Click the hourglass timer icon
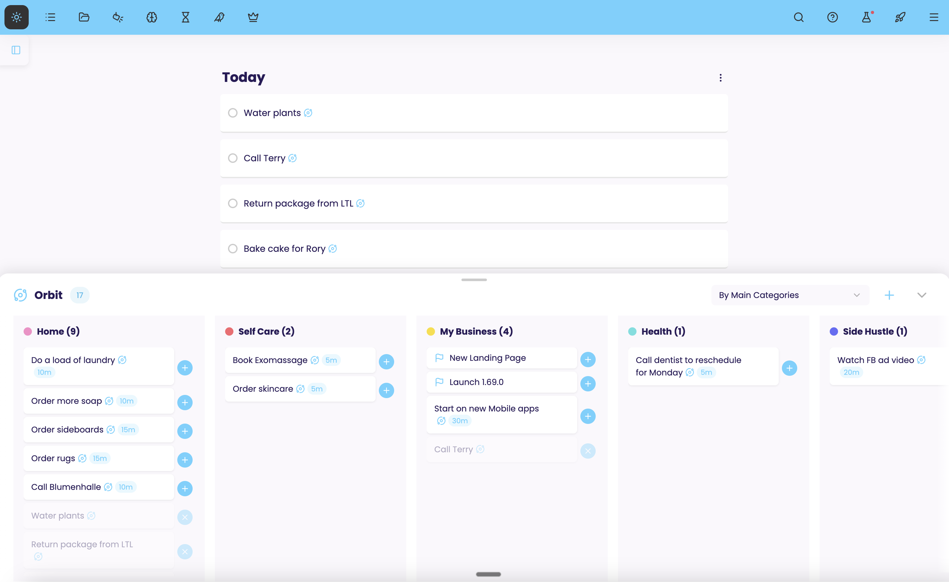The image size is (949, 582). pos(185,17)
